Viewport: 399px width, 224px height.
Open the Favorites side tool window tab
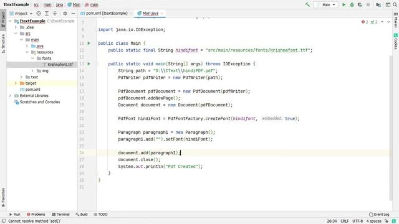[3, 198]
